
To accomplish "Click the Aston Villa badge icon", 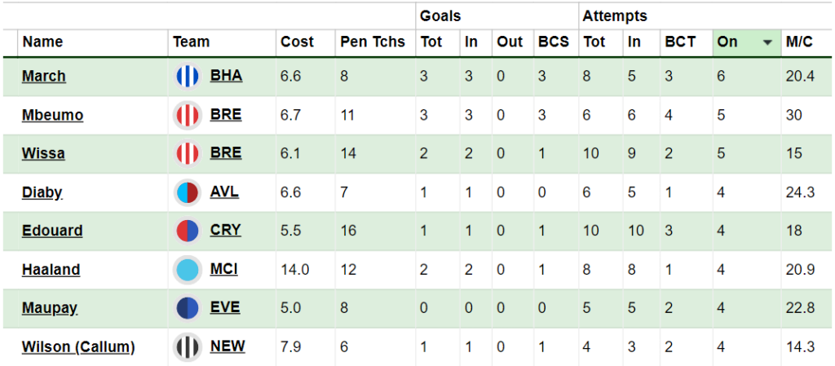I will [x=188, y=192].
